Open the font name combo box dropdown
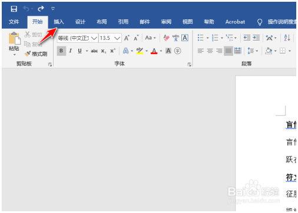Image resolution: width=298 pixels, height=213 pixels. click(94, 38)
